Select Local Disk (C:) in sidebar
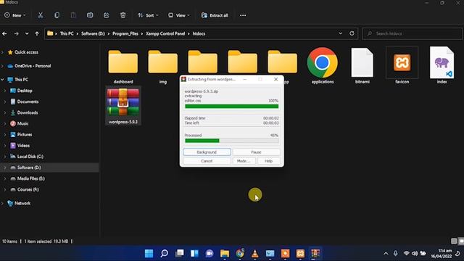Image resolution: width=464 pixels, height=261 pixels. point(30,157)
